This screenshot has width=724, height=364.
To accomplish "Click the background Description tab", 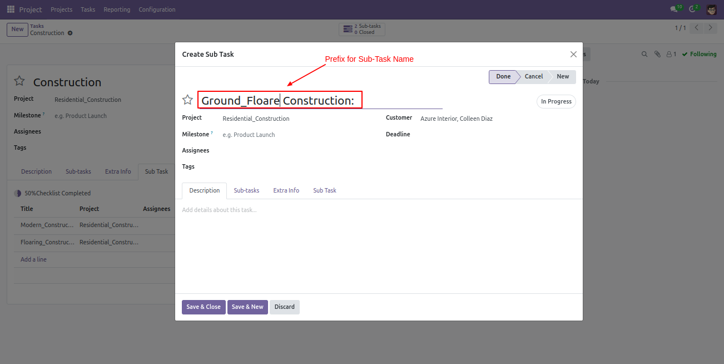I will point(36,171).
